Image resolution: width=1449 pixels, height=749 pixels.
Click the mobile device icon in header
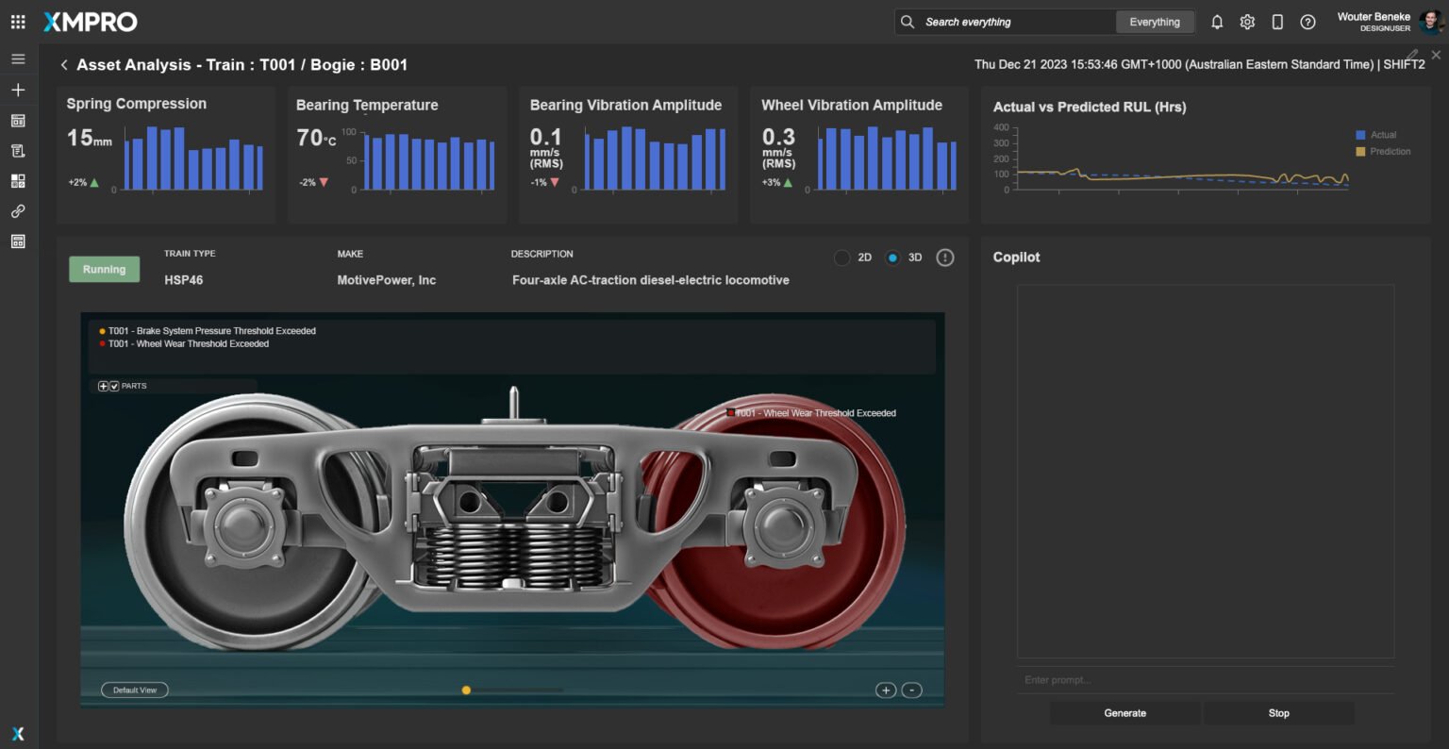coord(1277,22)
